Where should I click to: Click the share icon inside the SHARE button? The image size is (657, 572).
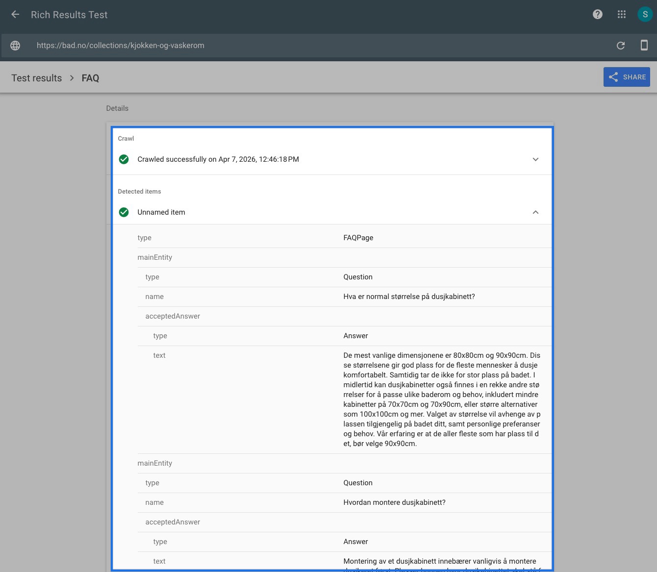pos(613,77)
